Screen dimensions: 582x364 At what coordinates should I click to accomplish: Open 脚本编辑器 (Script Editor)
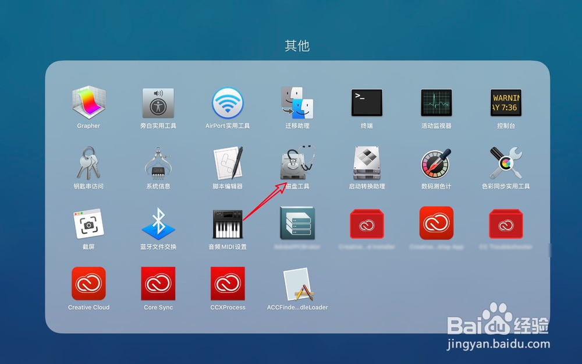[227, 164]
